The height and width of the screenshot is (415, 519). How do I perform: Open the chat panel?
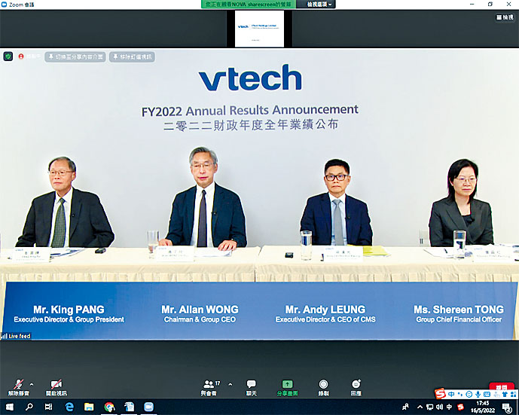coord(252,387)
